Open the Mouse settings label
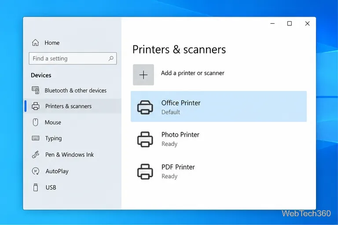 (53, 122)
